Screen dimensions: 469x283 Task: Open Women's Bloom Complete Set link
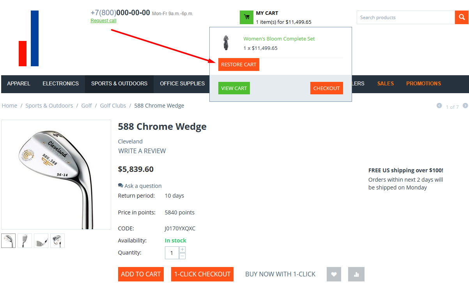tap(279, 39)
